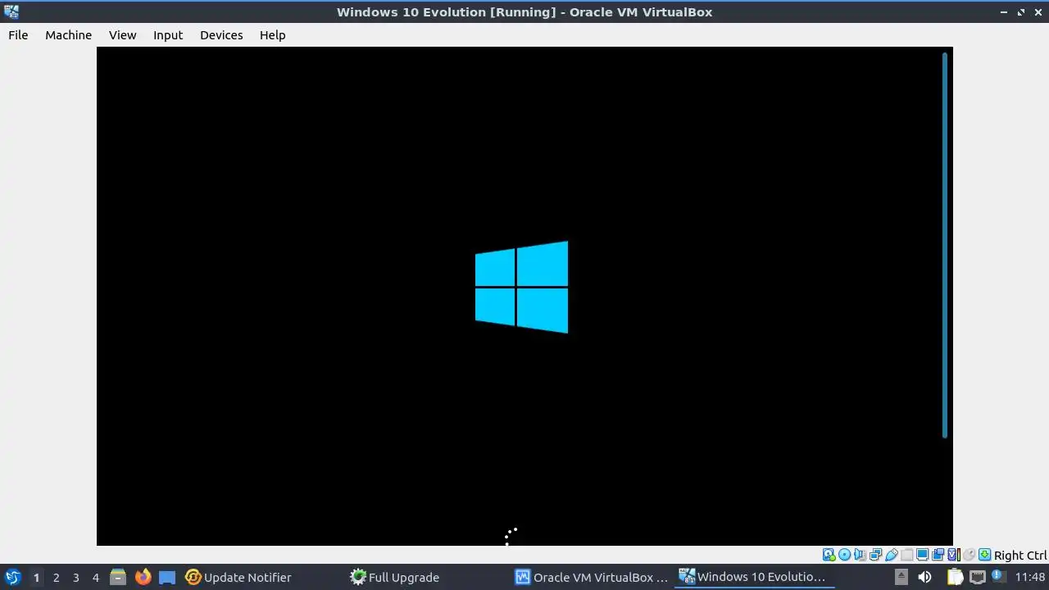
Task: Open the volume control in system tray
Action: click(x=924, y=577)
